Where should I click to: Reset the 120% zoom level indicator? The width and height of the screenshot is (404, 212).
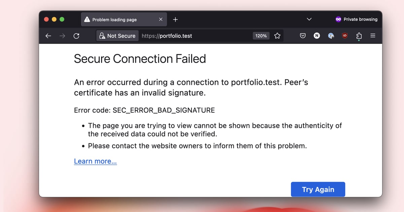click(261, 36)
